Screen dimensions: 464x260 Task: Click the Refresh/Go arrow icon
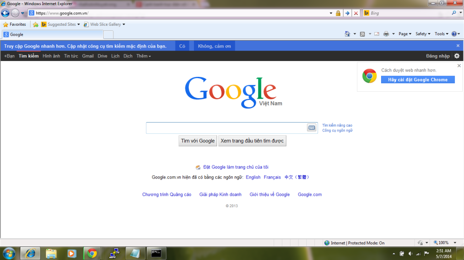coord(347,13)
